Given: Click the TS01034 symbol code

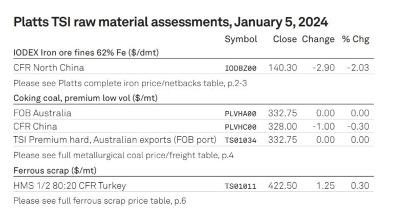Looking at the screenshot, I should point(241,140).
